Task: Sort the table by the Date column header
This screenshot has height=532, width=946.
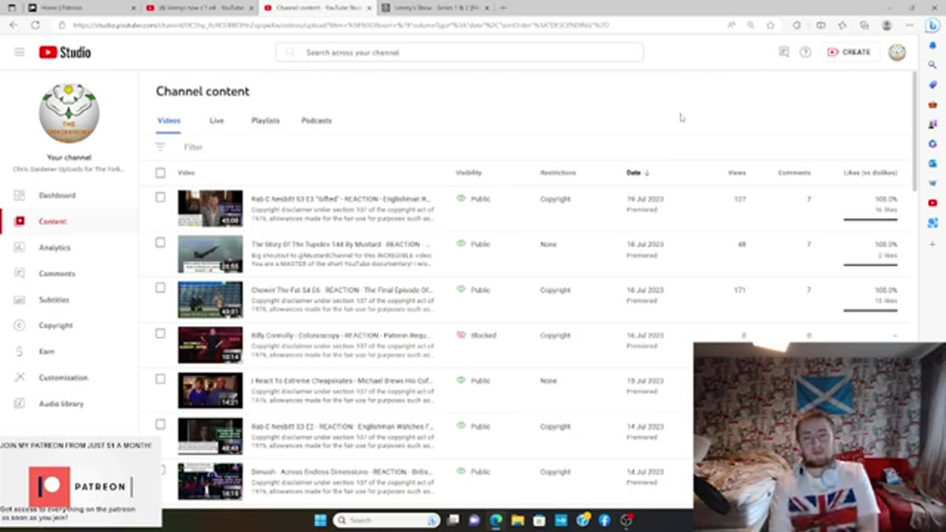Action: point(637,173)
